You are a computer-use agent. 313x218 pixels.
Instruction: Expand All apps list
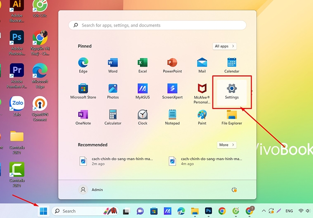(x=225, y=46)
